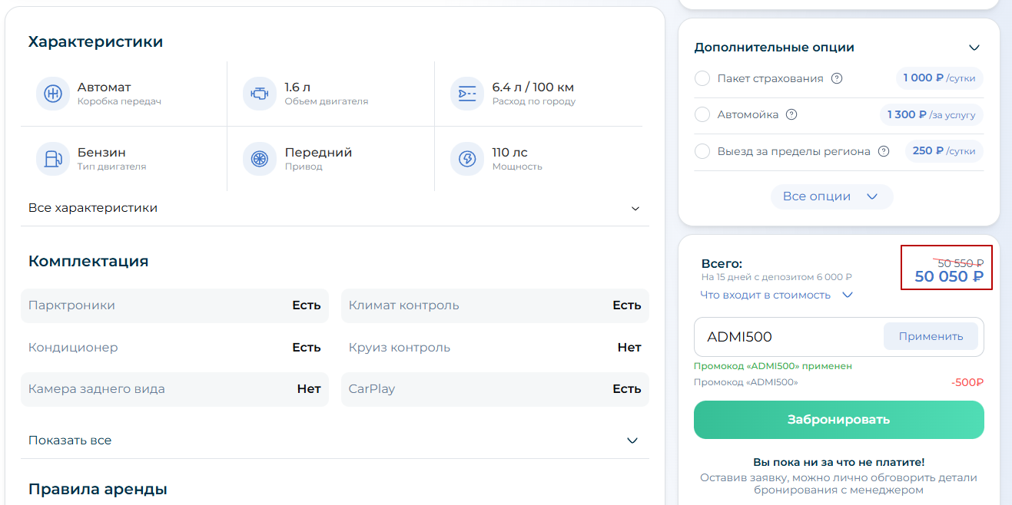Open the info tooltip for Автомойка
The width and height of the screenshot is (1012, 505).
coord(791,114)
